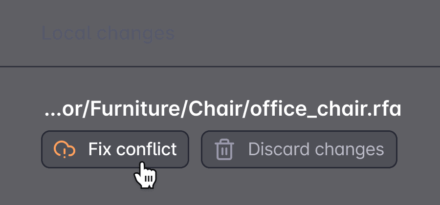440x205 pixels.
Task: Click the "Fix conflict" text label
Action: (132, 149)
